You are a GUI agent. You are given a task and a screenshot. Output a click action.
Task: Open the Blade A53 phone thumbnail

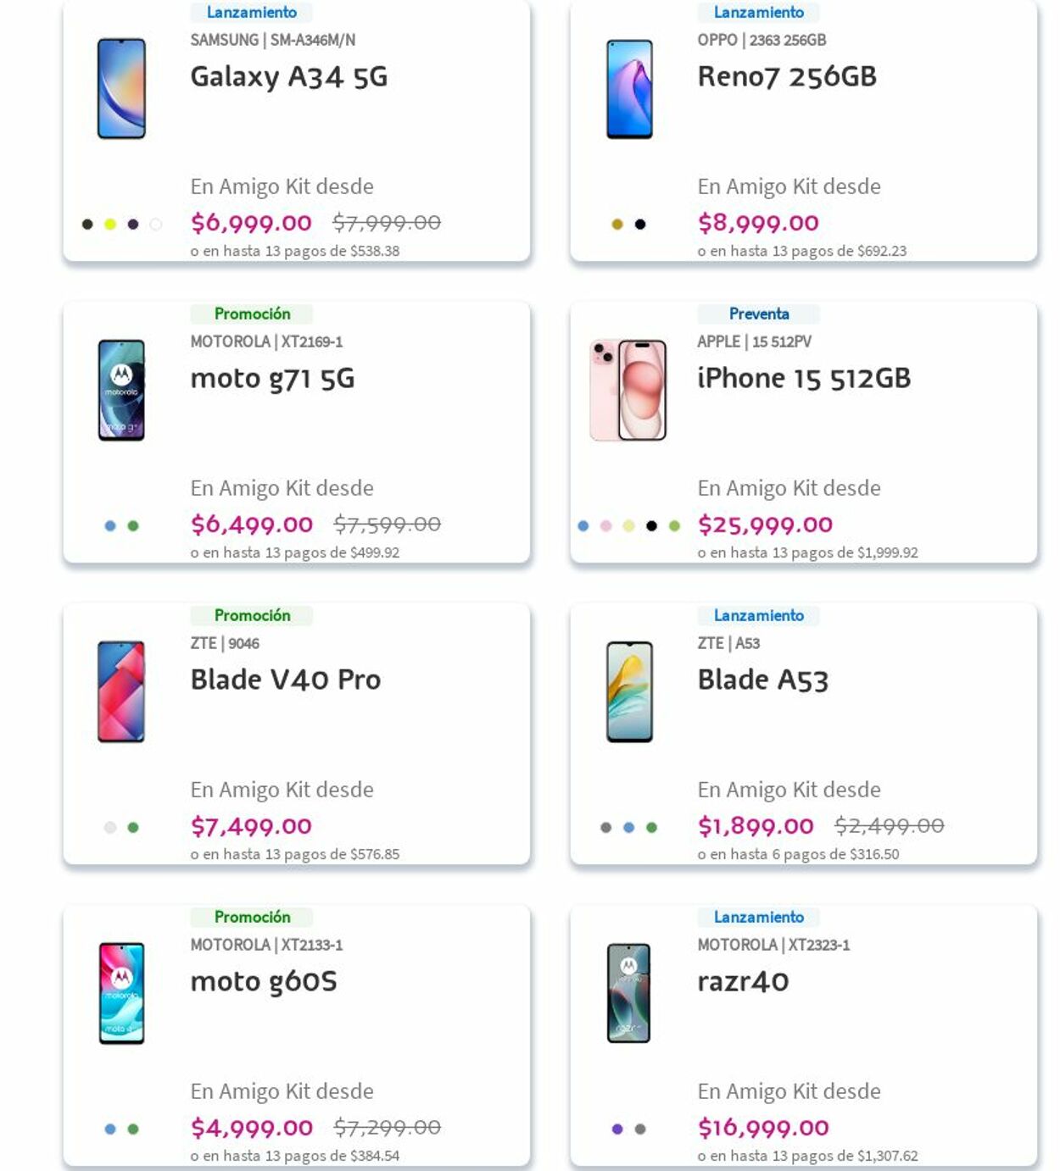click(629, 692)
